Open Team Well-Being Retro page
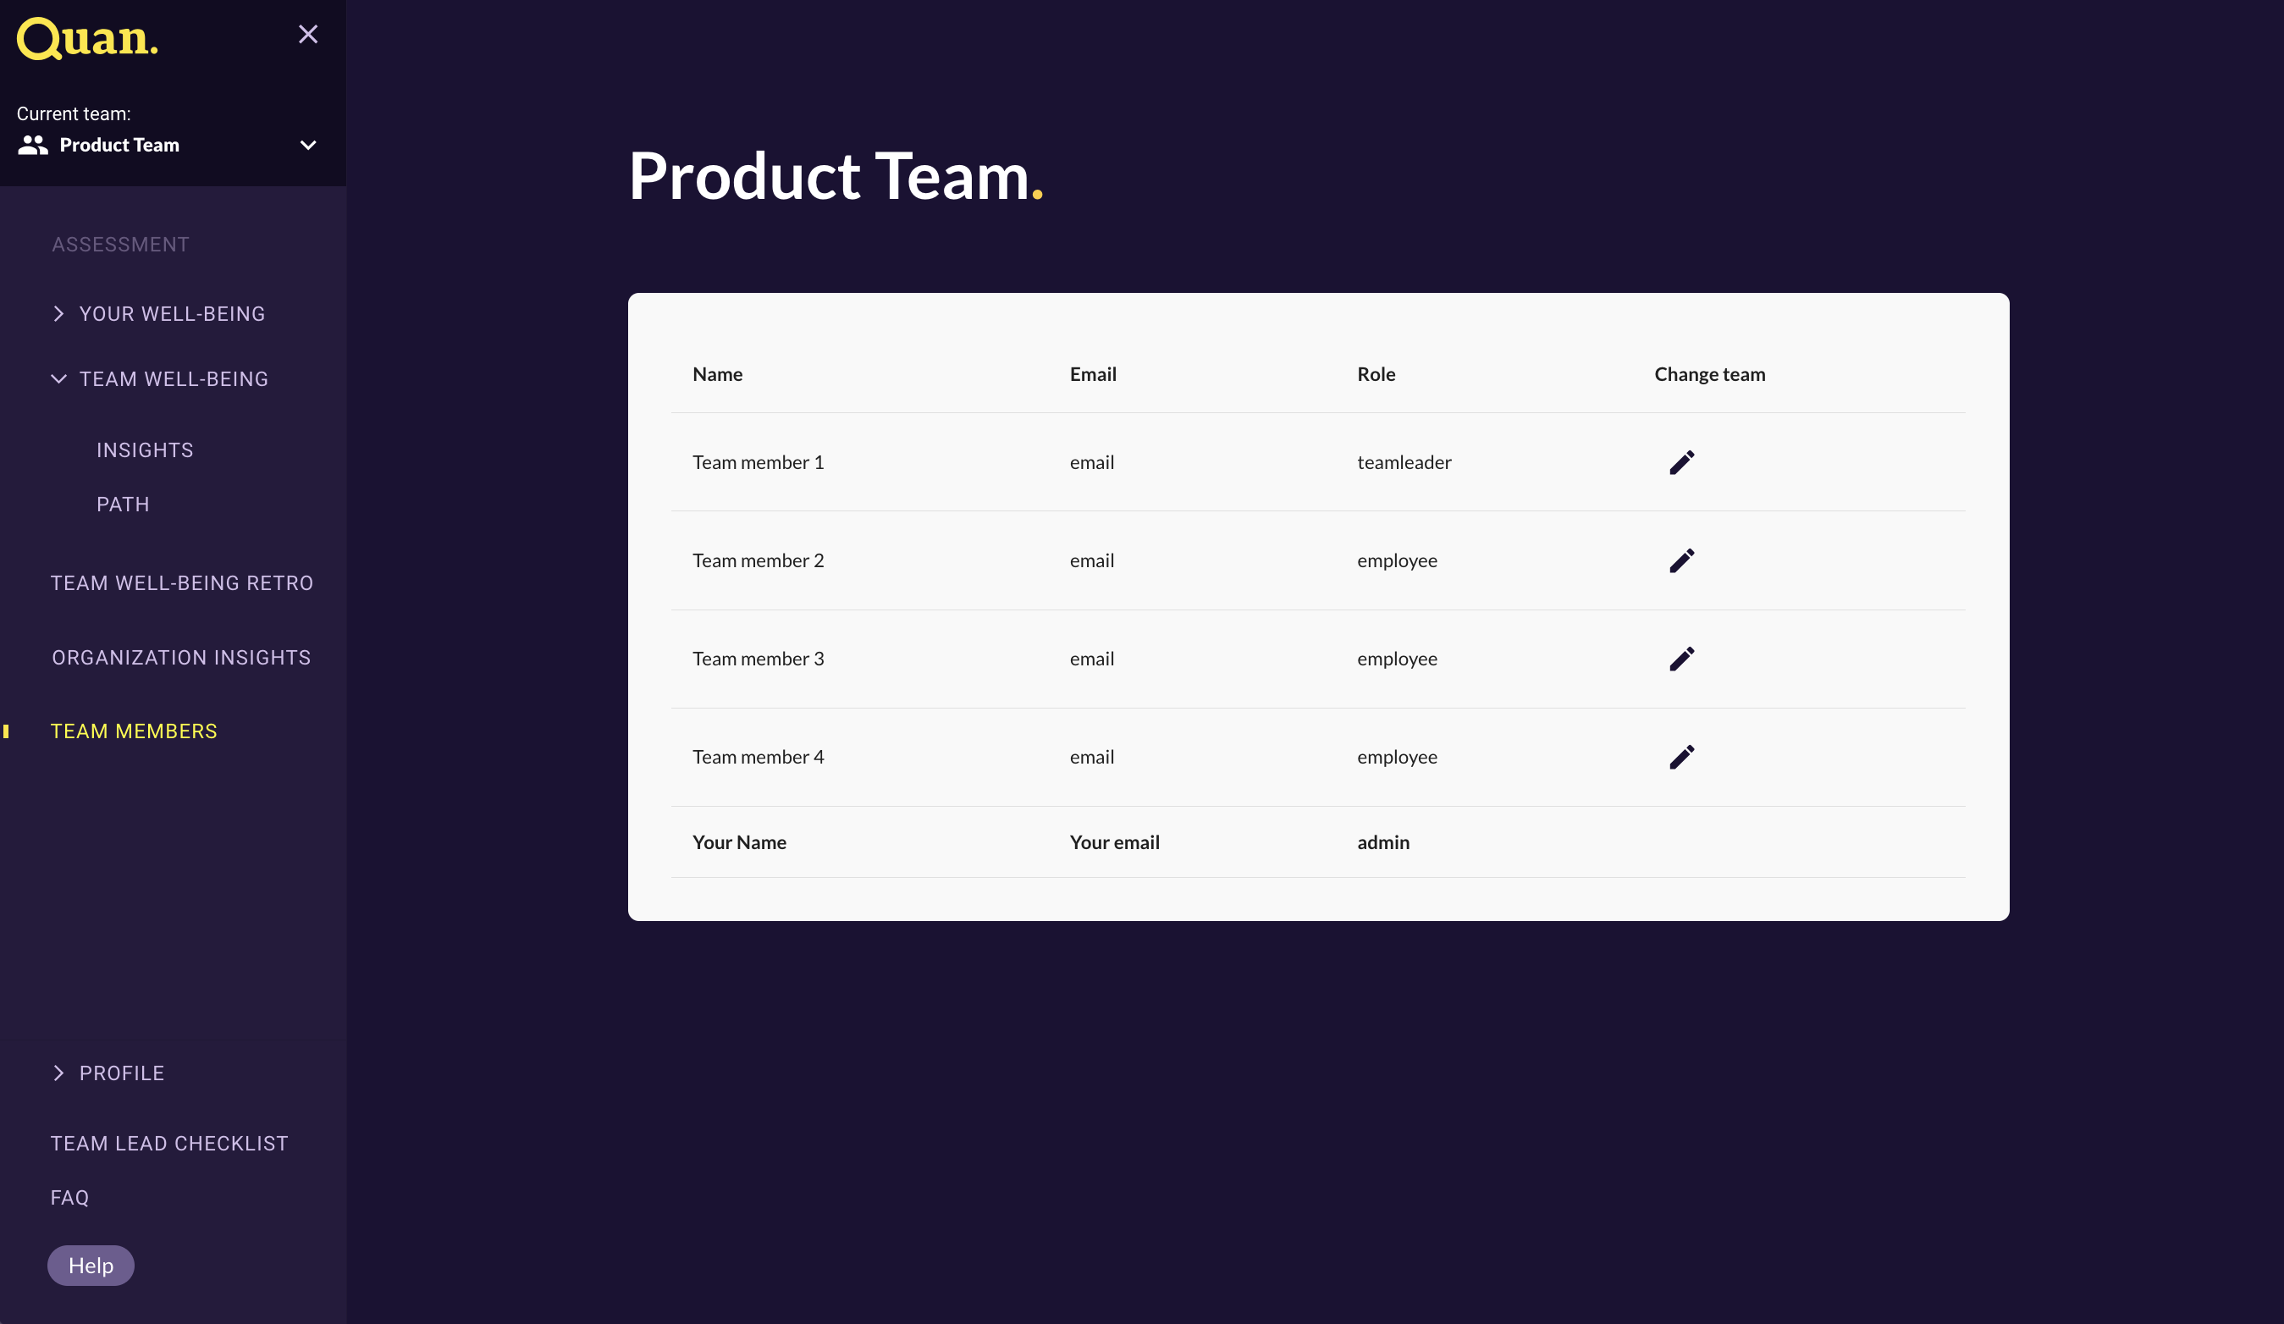 tap(182, 582)
